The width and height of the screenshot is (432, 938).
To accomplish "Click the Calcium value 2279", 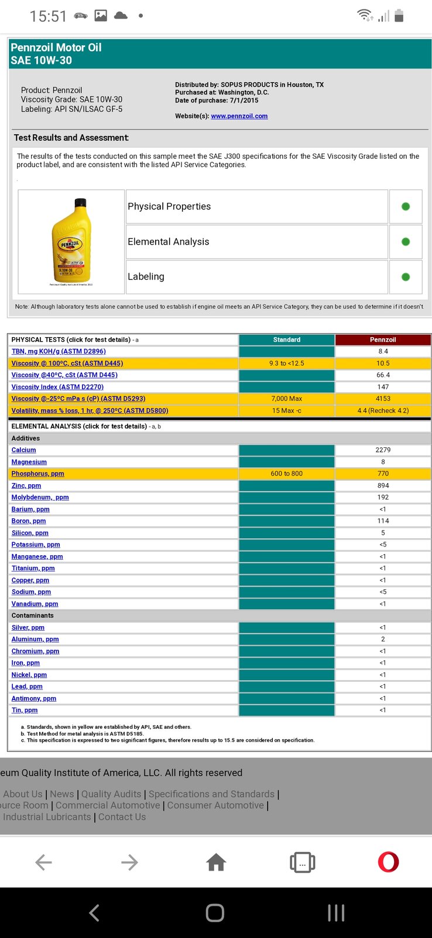I will point(383,450).
